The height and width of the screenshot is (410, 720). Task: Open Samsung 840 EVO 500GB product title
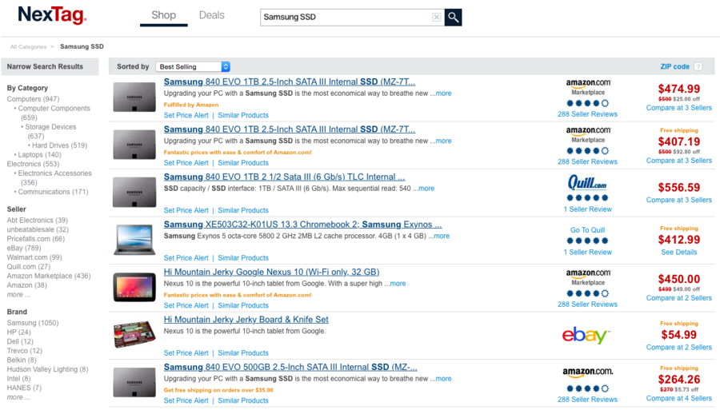click(290, 368)
